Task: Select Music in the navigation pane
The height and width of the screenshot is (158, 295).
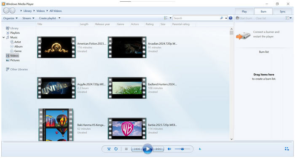Action: 14,37
